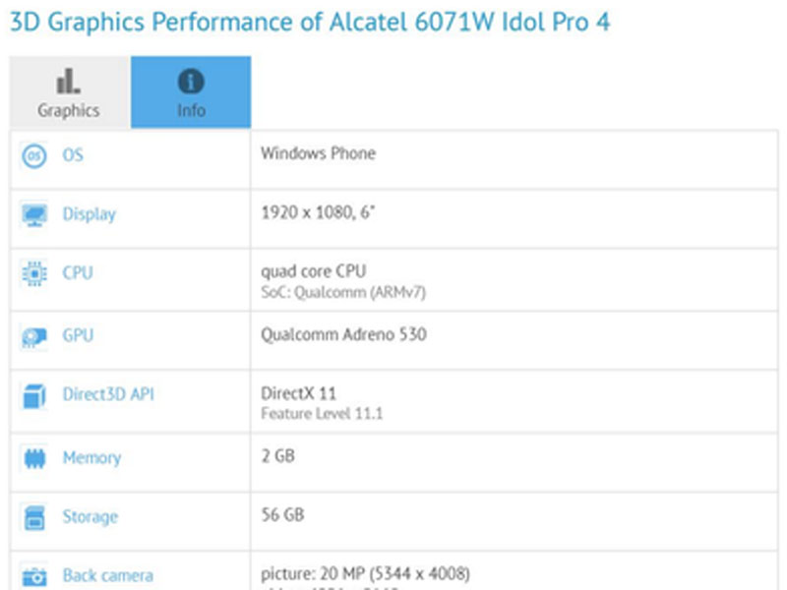The width and height of the screenshot is (787, 590).
Task: Select the Storage label
Action: click(91, 517)
